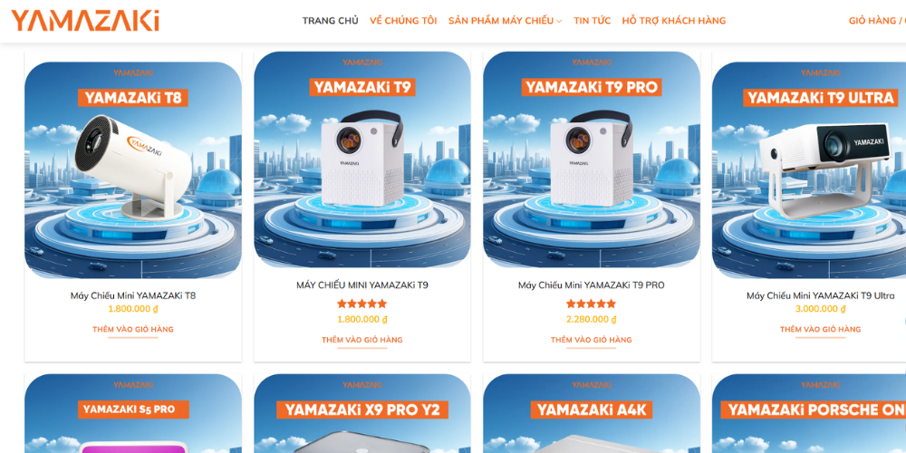Open the YAMAZAKi A4K product image

[592, 414]
